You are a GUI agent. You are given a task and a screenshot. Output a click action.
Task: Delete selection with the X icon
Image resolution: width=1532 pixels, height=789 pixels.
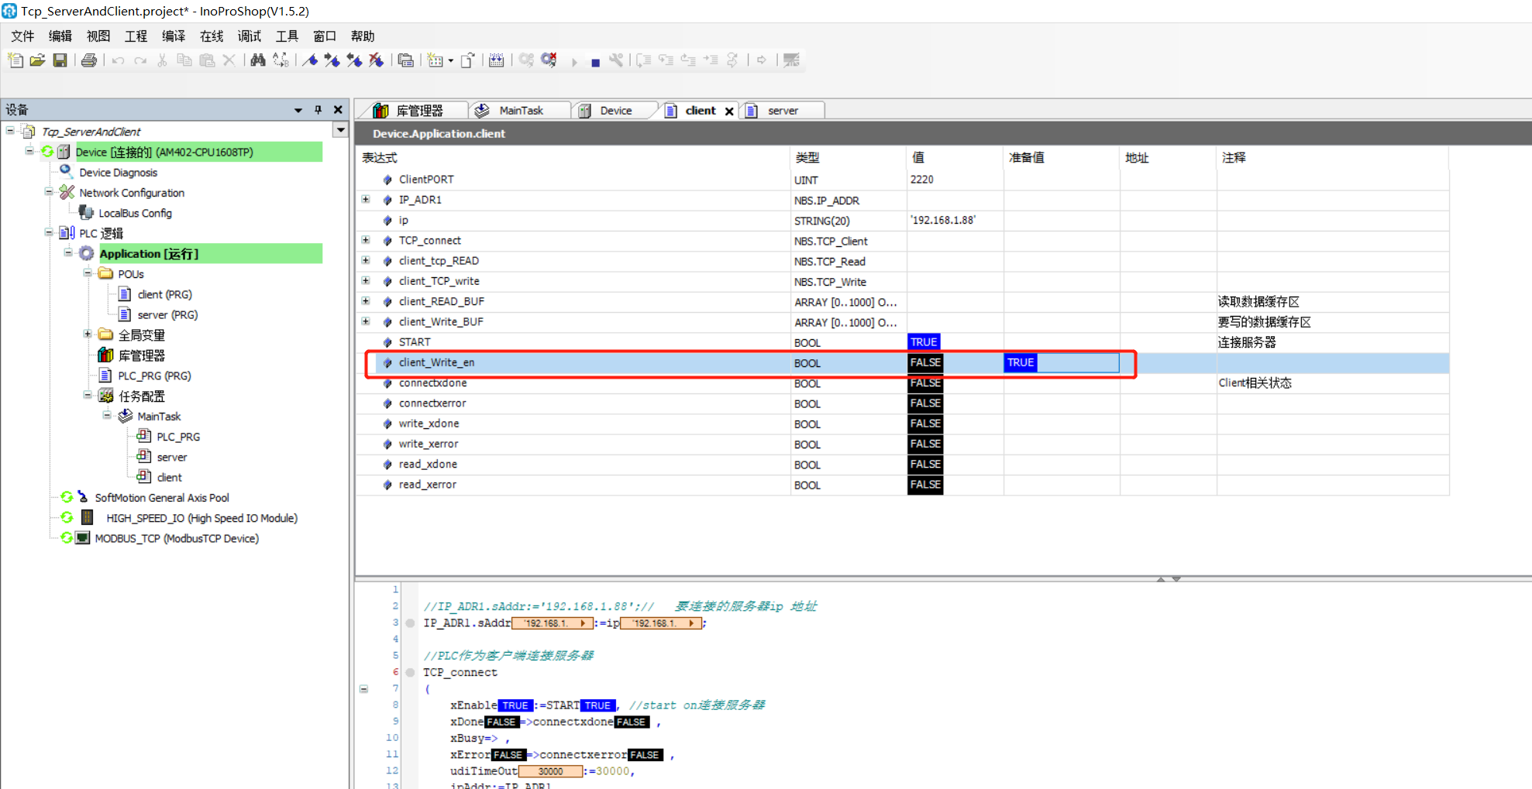click(x=229, y=60)
